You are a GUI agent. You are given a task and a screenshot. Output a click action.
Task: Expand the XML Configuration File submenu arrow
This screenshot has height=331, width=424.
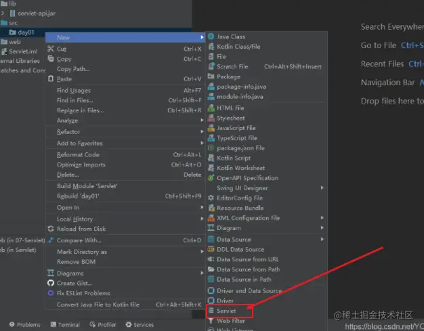322,217
